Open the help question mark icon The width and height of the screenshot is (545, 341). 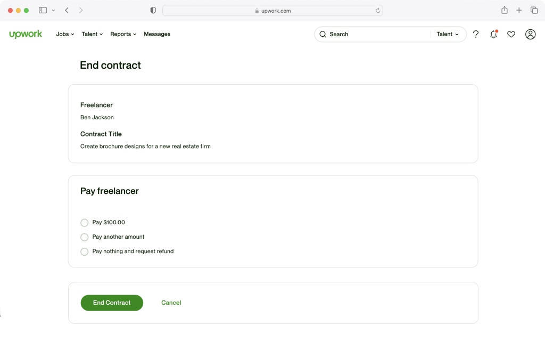click(x=476, y=34)
